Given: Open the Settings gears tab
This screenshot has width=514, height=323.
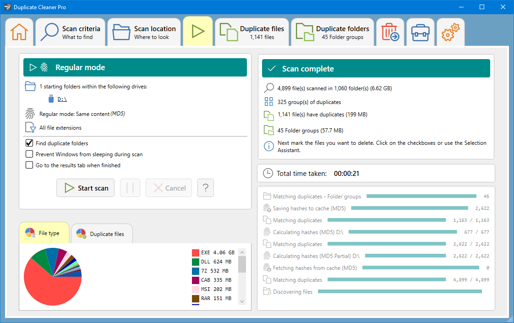Looking at the screenshot, I should pyautogui.click(x=450, y=32).
